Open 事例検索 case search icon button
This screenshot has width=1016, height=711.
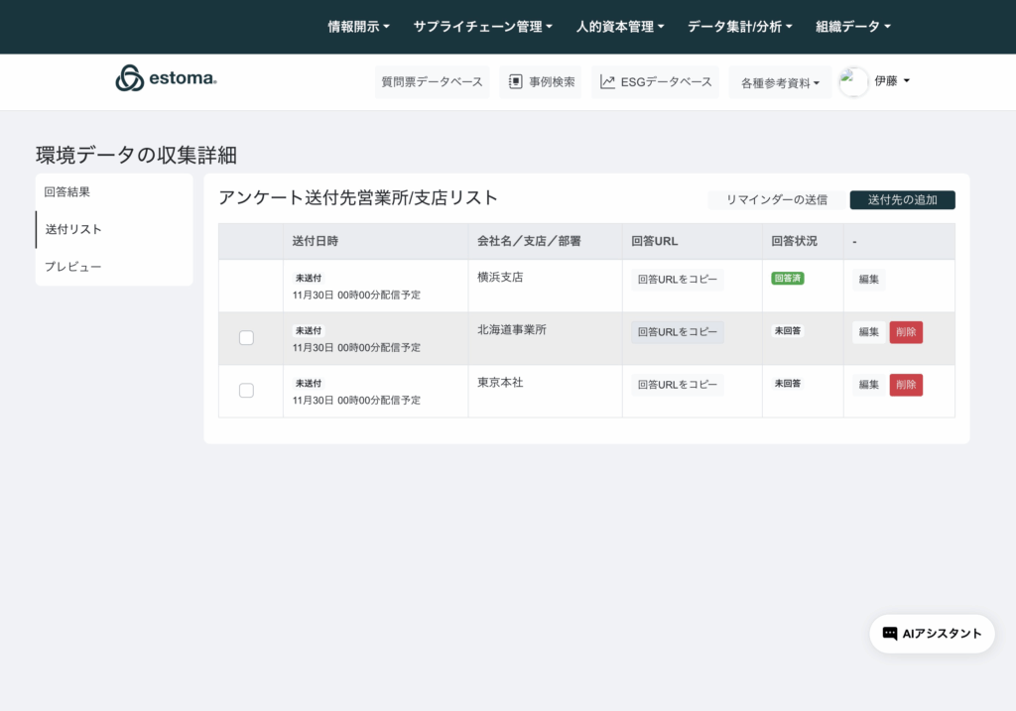pyautogui.click(x=516, y=82)
